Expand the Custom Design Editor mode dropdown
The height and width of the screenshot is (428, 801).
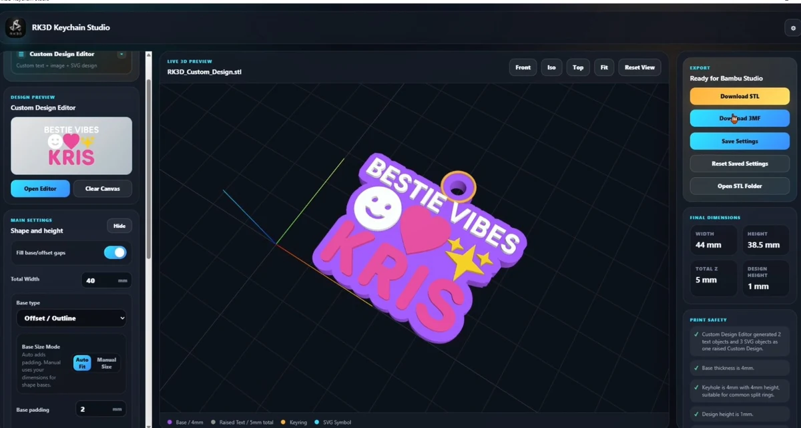click(x=121, y=54)
